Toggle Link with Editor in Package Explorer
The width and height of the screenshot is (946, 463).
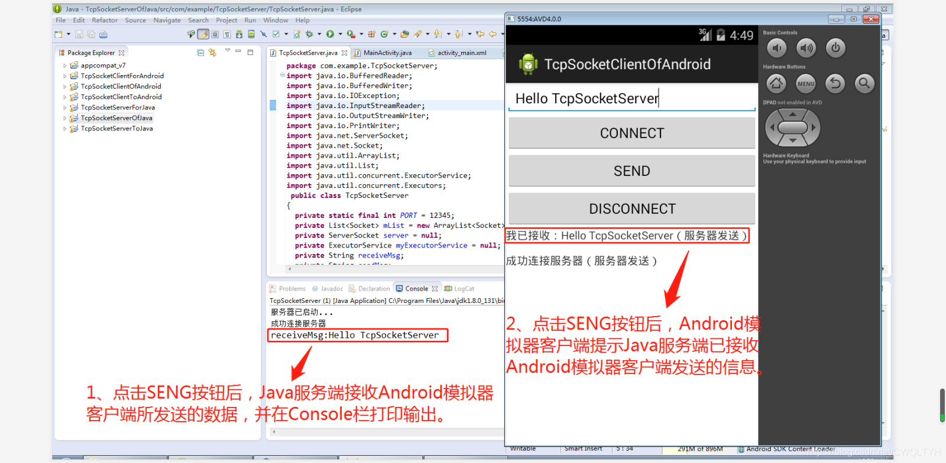(x=212, y=53)
